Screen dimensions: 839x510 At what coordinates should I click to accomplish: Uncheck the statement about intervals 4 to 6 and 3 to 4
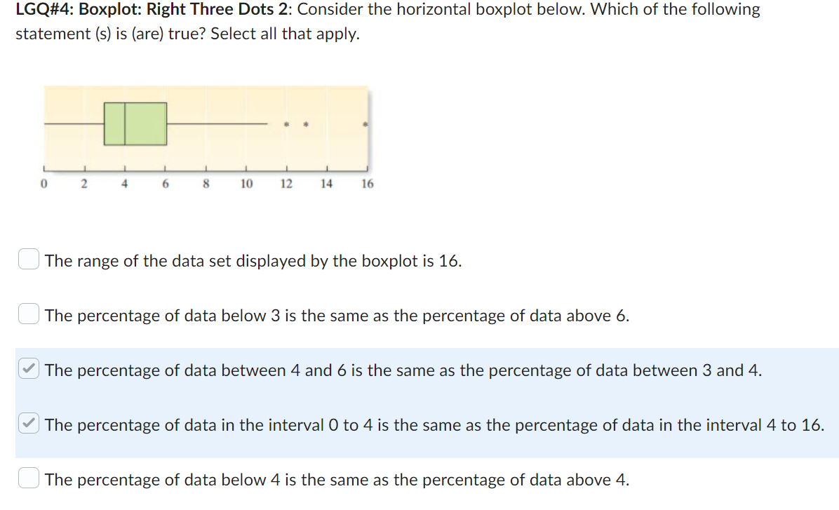coord(28,368)
